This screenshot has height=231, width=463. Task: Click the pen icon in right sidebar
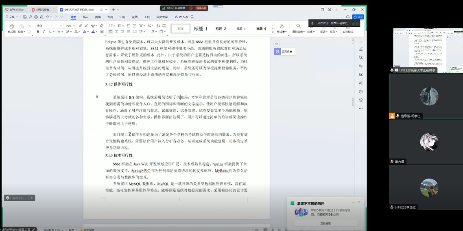[x=361, y=49]
